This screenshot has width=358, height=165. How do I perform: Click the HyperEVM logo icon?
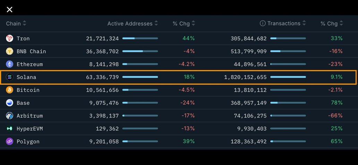tap(10, 129)
